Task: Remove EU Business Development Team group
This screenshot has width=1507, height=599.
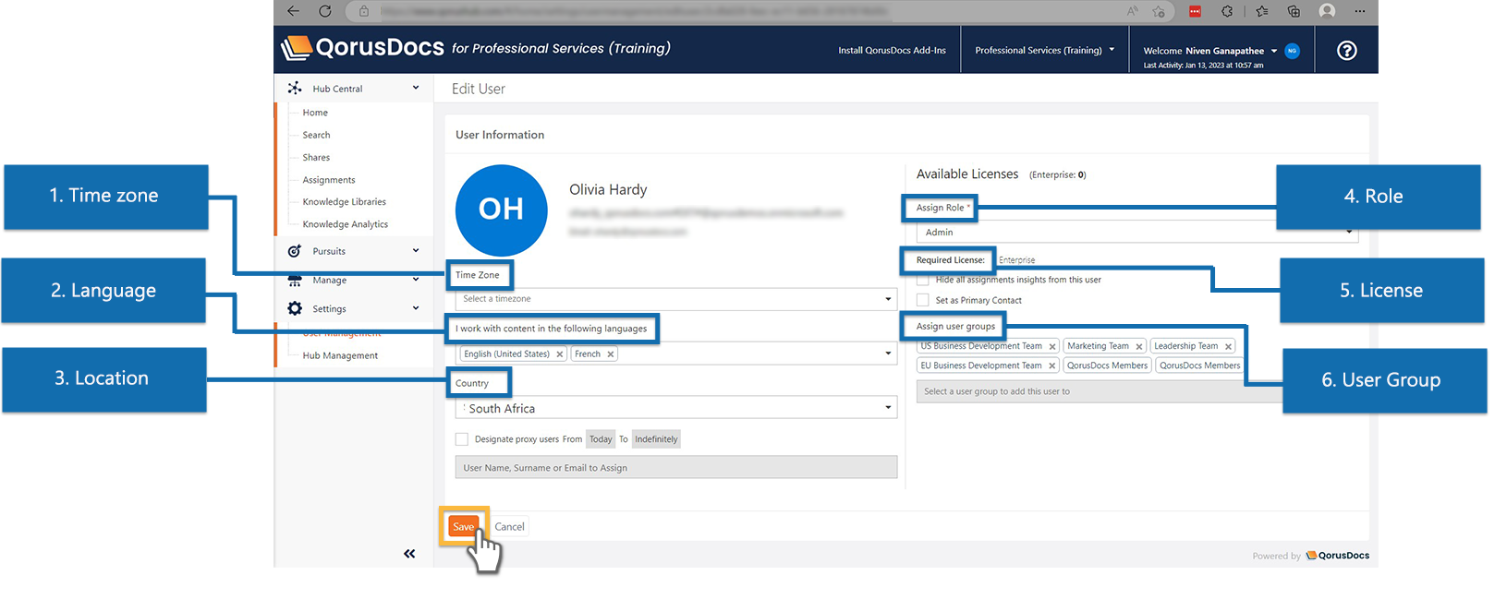Action: [x=1052, y=366]
